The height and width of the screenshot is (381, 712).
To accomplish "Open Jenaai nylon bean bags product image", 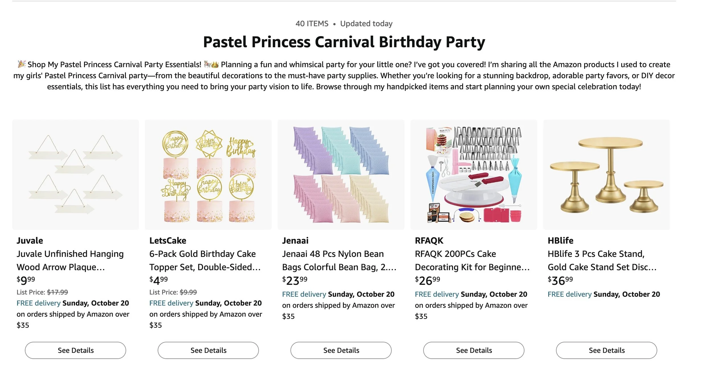I will point(341,174).
